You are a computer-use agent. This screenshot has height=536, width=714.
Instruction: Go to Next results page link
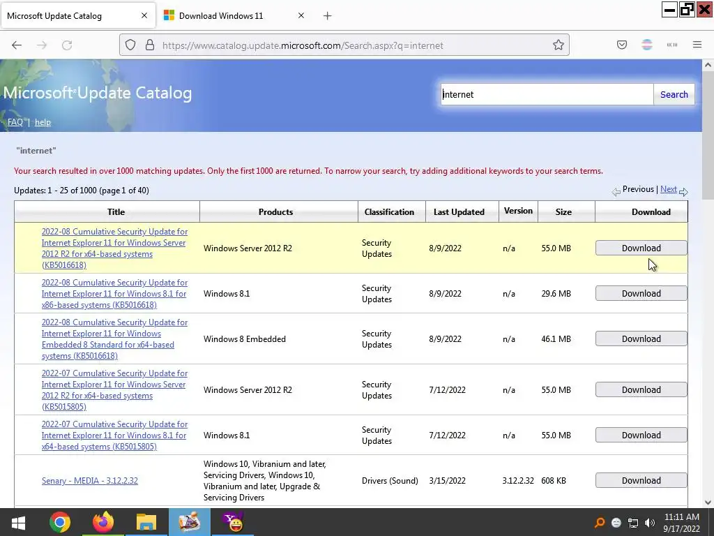[x=669, y=189]
